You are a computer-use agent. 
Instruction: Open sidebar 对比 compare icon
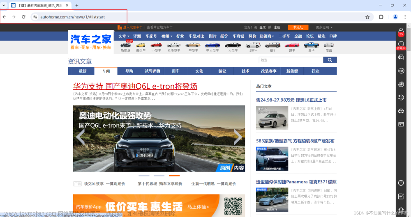coord(401,71)
